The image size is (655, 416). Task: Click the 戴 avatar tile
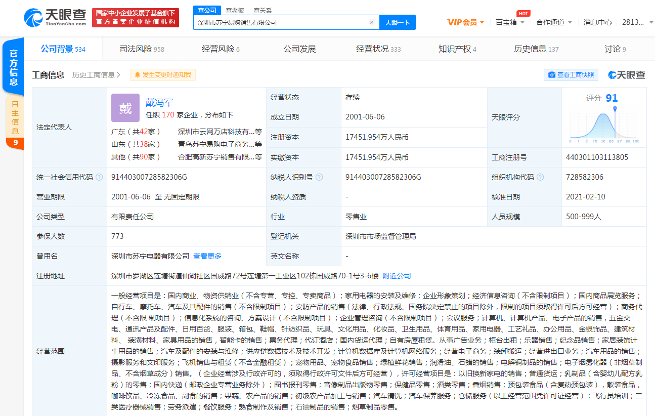point(125,108)
